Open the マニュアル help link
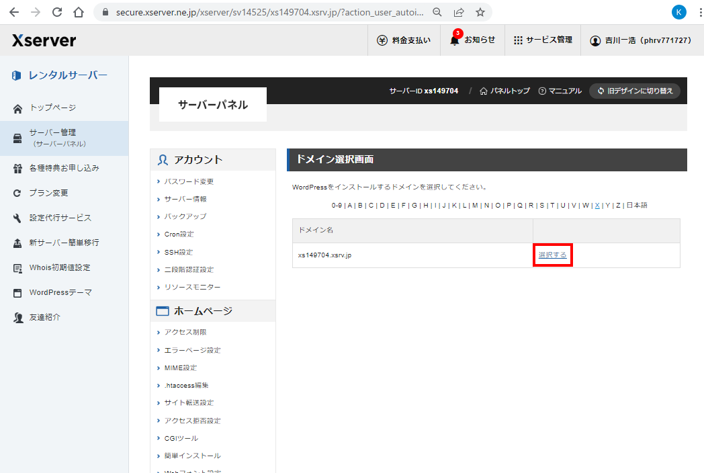 [x=560, y=91]
